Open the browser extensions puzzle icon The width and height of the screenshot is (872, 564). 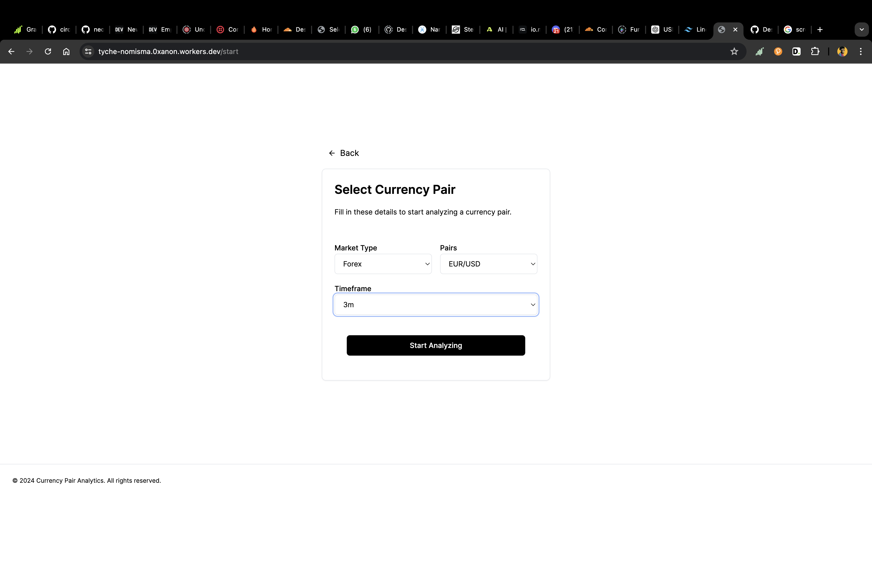(x=815, y=51)
